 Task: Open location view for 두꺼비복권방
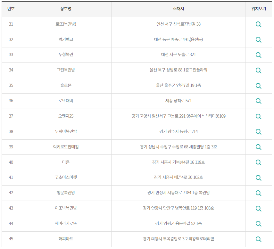click(x=258, y=132)
